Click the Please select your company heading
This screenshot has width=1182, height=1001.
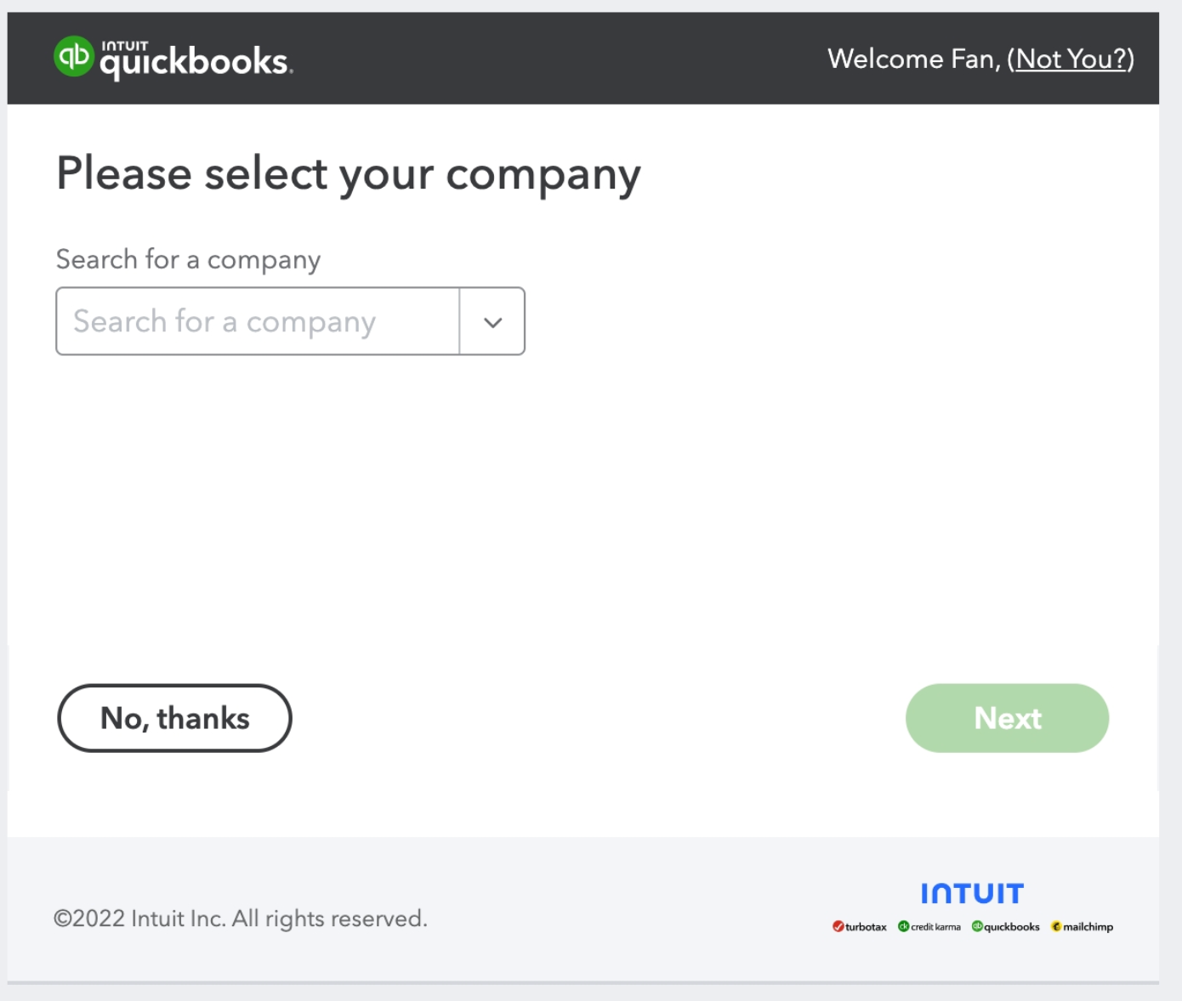click(x=349, y=174)
